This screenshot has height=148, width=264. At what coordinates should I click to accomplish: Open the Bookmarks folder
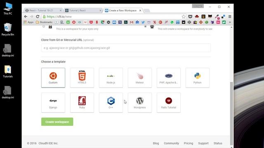click(x=44, y=22)
